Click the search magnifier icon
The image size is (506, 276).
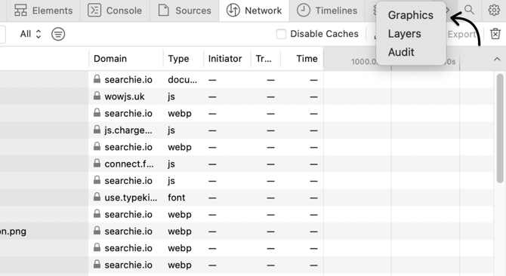(x=469, y=11)
